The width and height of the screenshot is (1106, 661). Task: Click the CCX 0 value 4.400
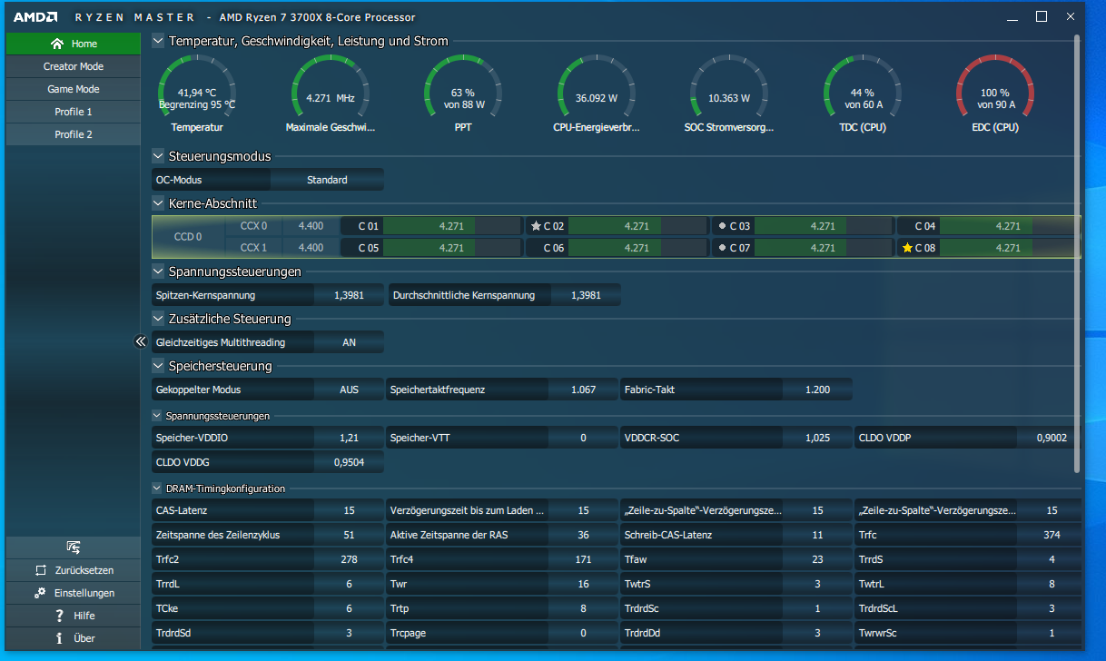coord(311,226)
